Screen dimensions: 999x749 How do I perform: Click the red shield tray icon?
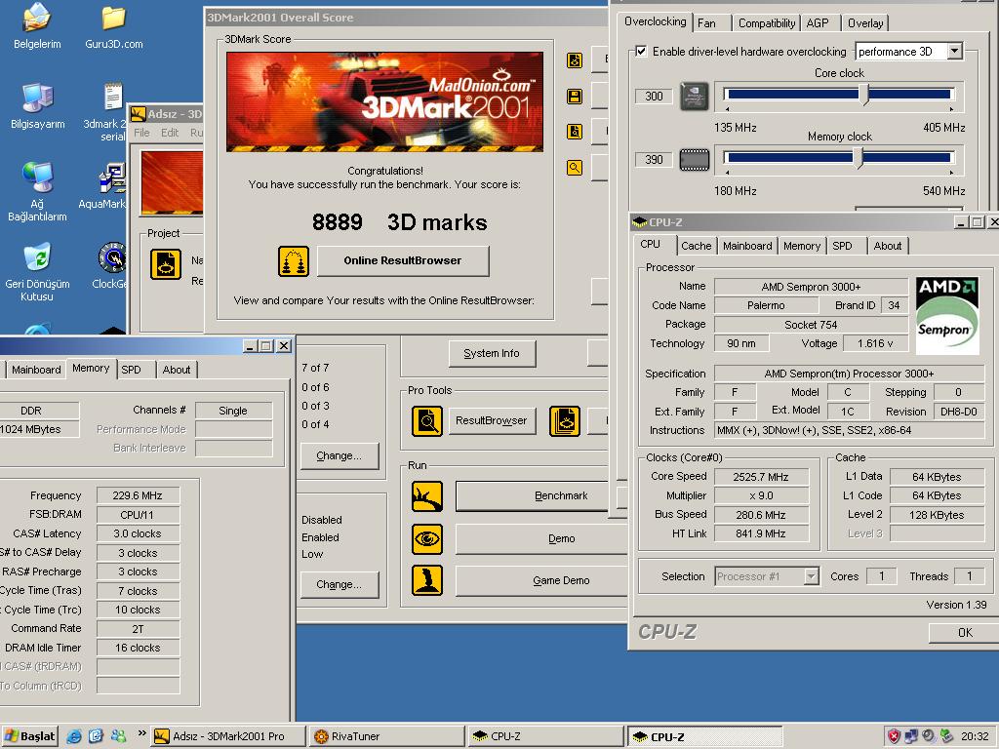(x=894, y=736)
